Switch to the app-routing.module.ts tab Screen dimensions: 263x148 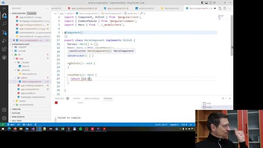tap(82, 8)
